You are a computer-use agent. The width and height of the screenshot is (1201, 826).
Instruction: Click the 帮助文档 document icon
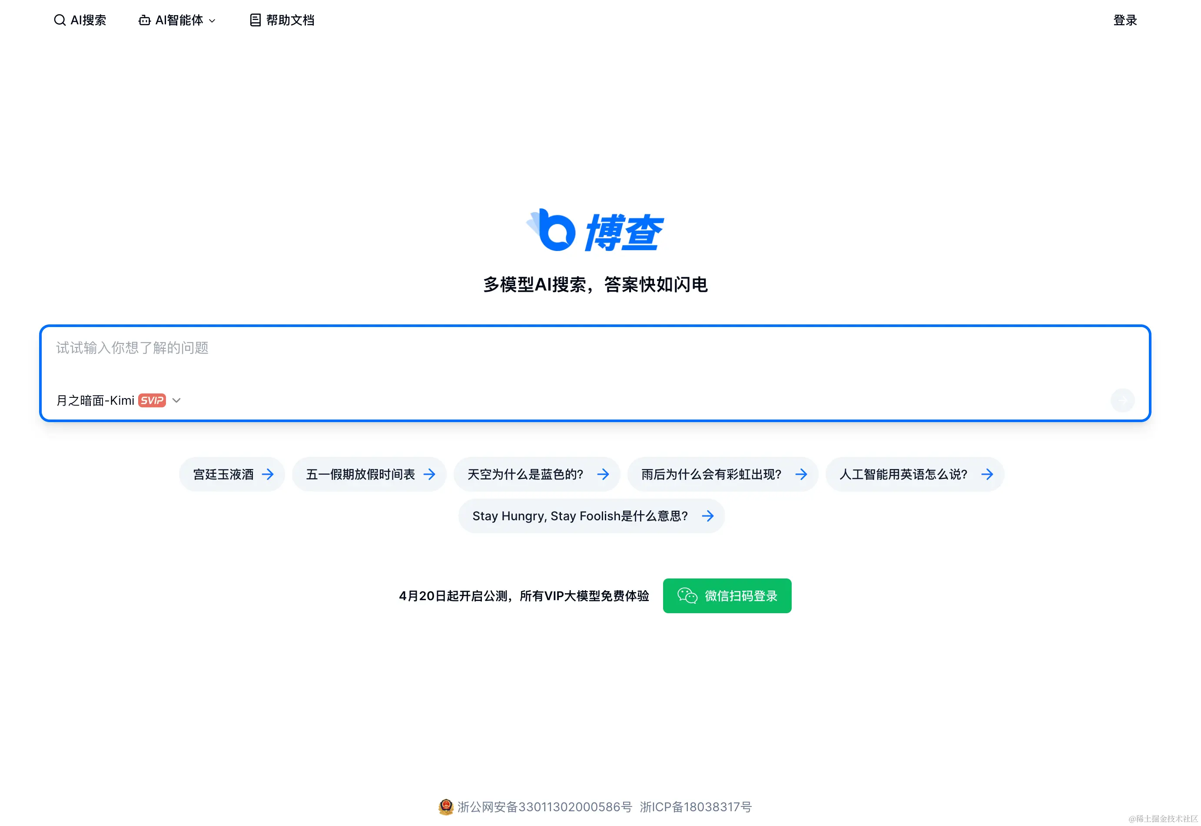pyautogui.click(x=255, y=20)
